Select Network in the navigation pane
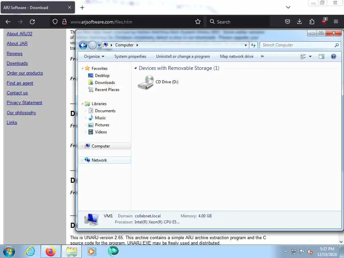The height and width of the screenshot is (258, 344). (105, 160)
